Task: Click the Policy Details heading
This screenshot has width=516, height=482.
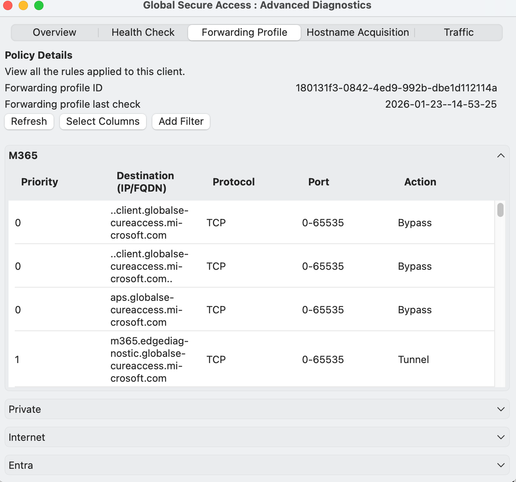Action: coord(38,55)
